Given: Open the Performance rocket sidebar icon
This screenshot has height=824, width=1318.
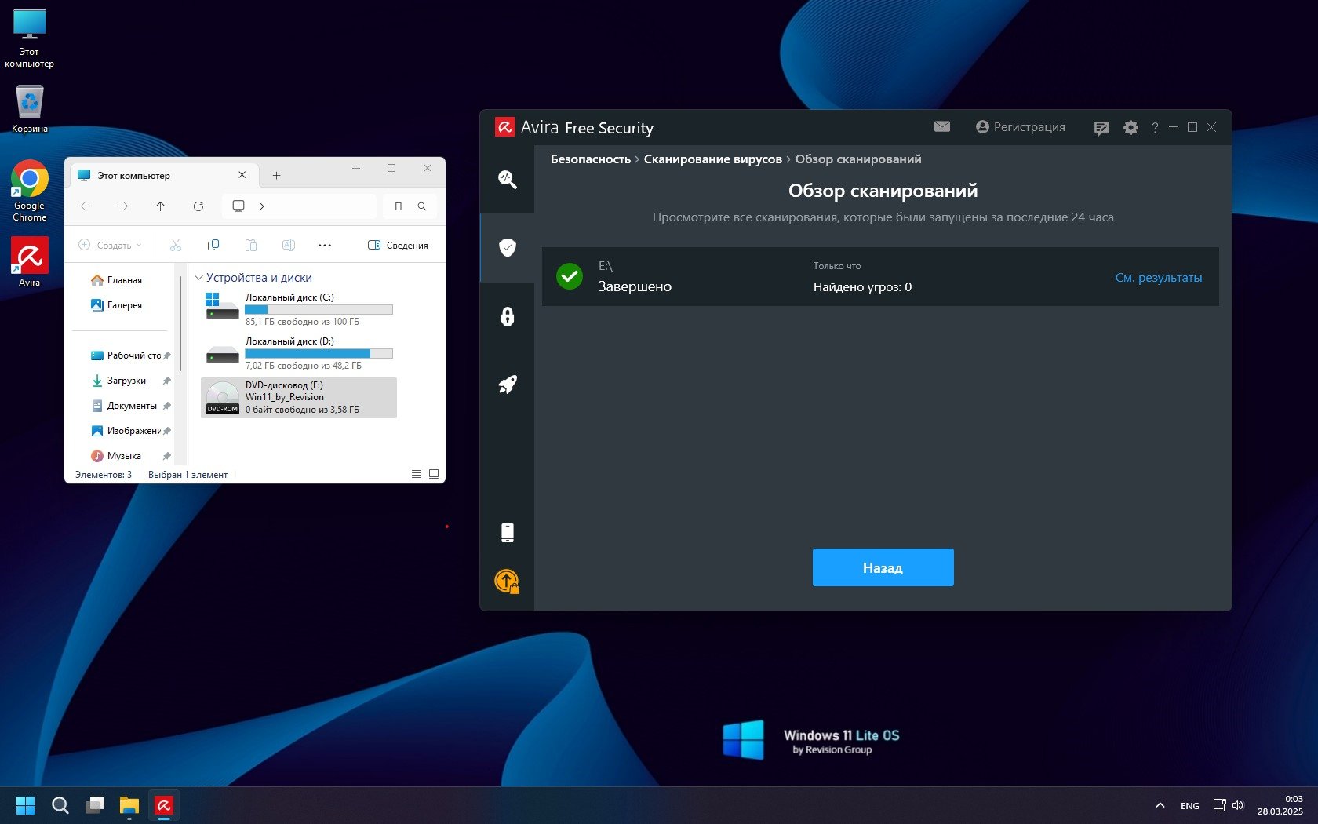Looking at the screenshot, I should click(508, 385).
